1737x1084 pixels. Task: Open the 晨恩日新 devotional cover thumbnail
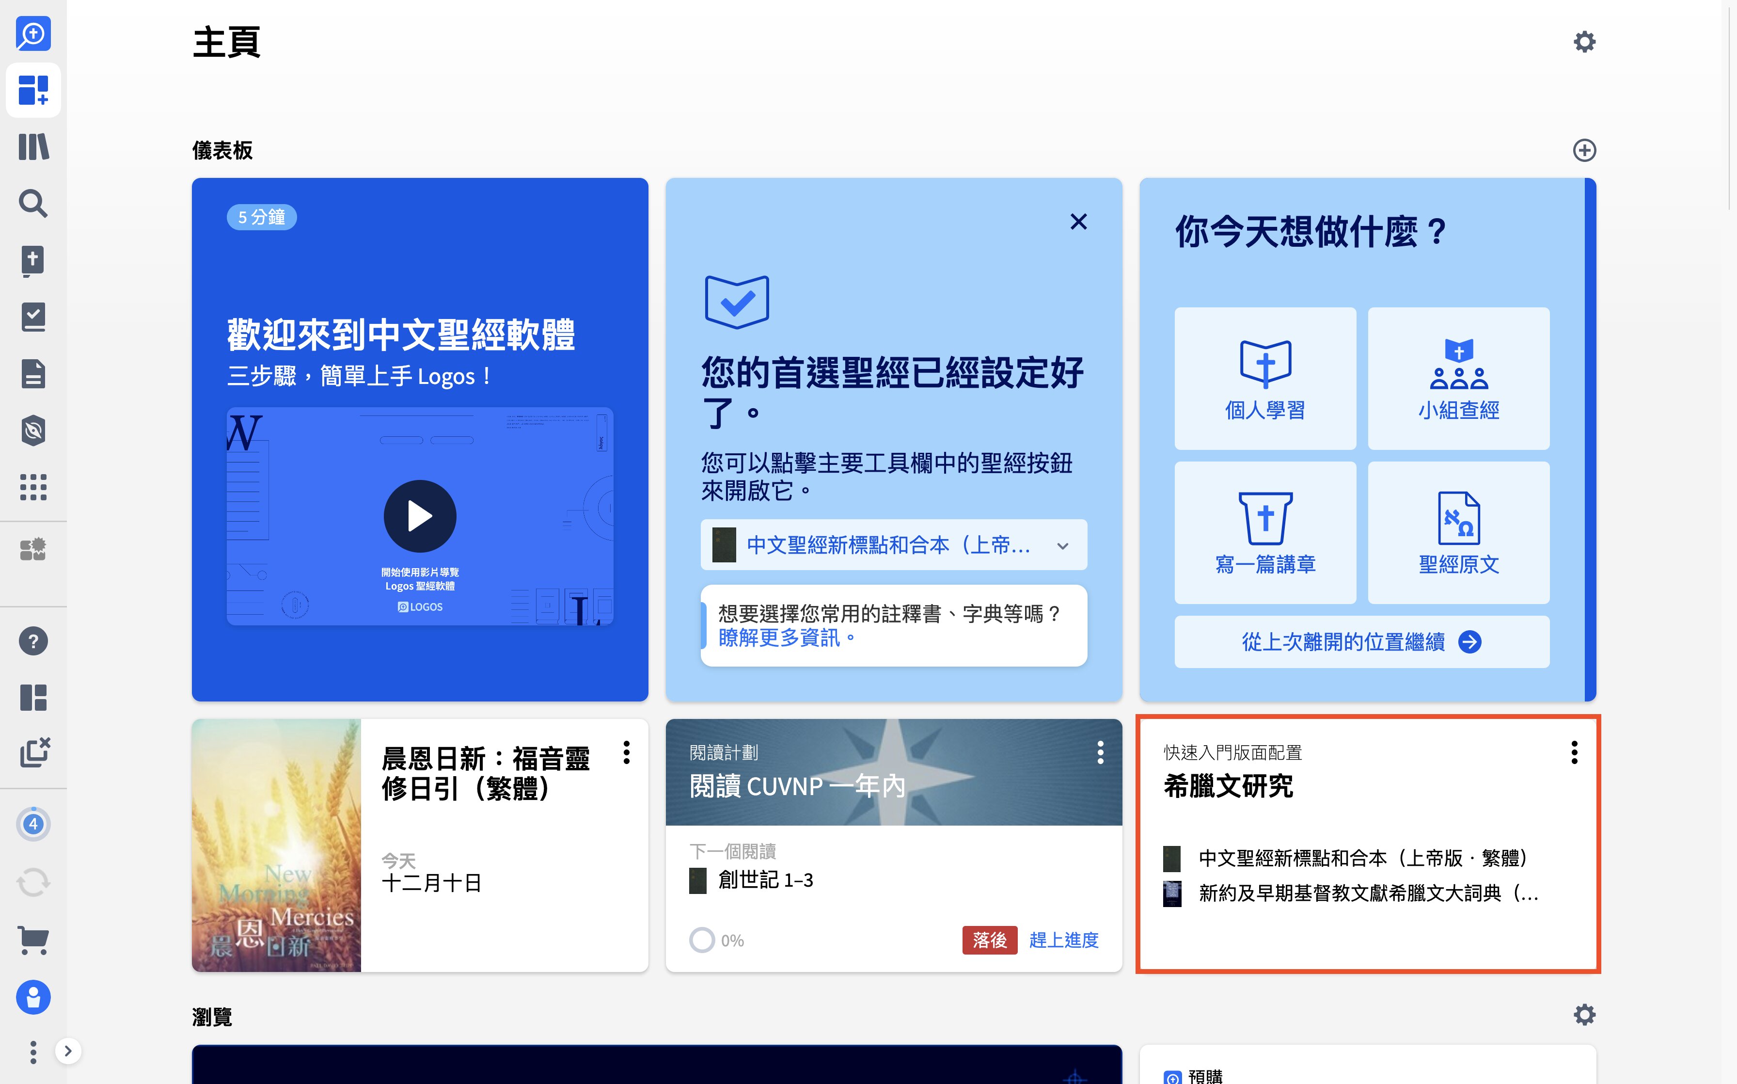coord(277,845)
